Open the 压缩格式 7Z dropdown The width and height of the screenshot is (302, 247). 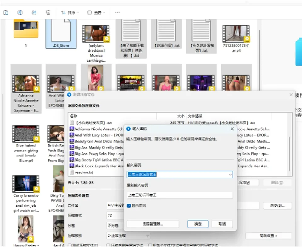click(115, 216)
